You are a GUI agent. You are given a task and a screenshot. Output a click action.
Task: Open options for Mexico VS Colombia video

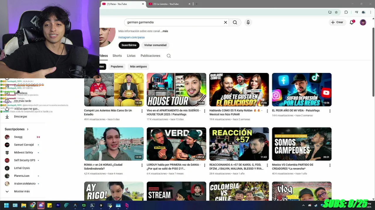pos(330,165)
